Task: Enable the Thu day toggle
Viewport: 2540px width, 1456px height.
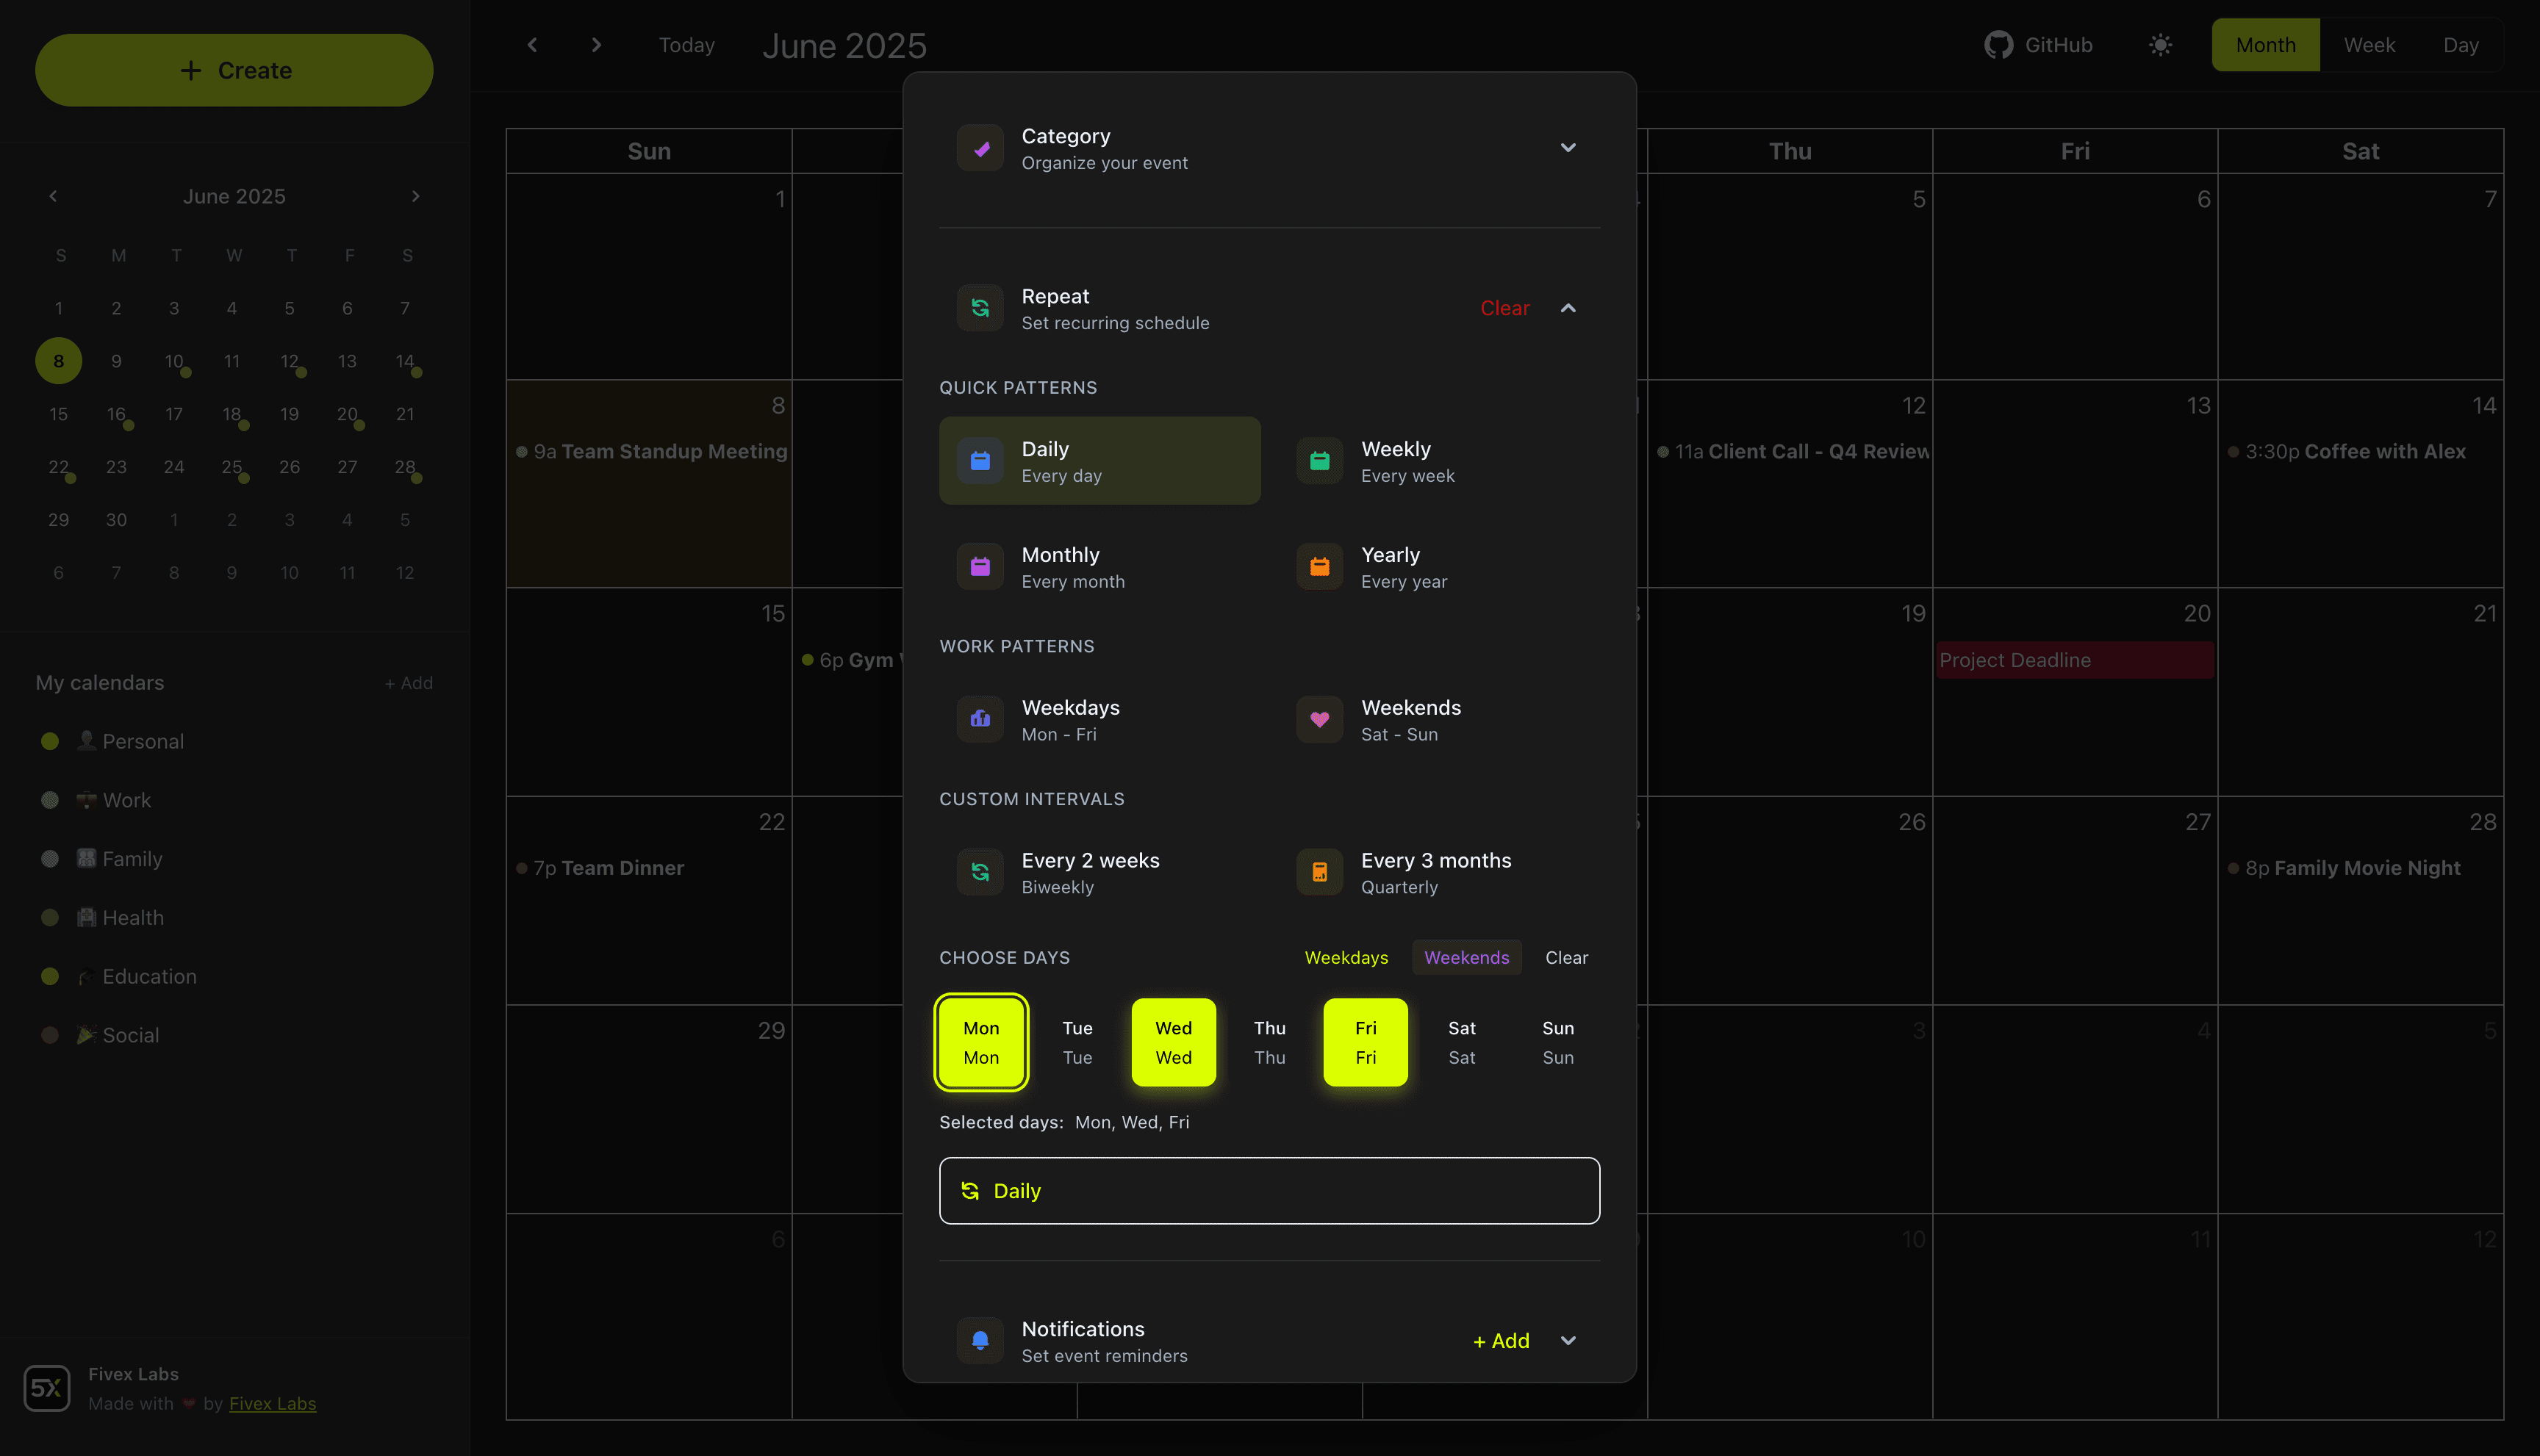Action: 1269,1041
